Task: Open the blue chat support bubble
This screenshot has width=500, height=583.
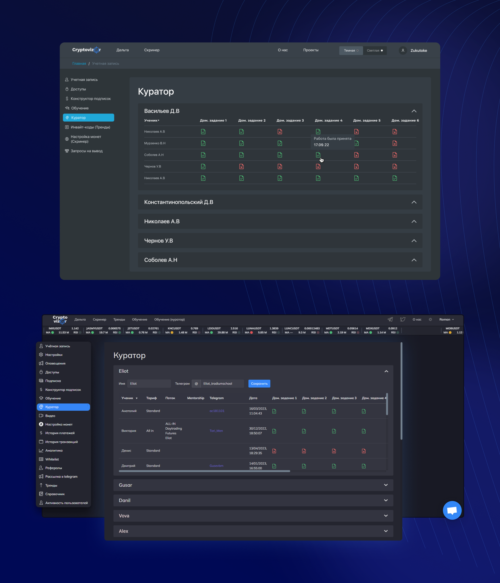Action: click(x=452, y=510)
